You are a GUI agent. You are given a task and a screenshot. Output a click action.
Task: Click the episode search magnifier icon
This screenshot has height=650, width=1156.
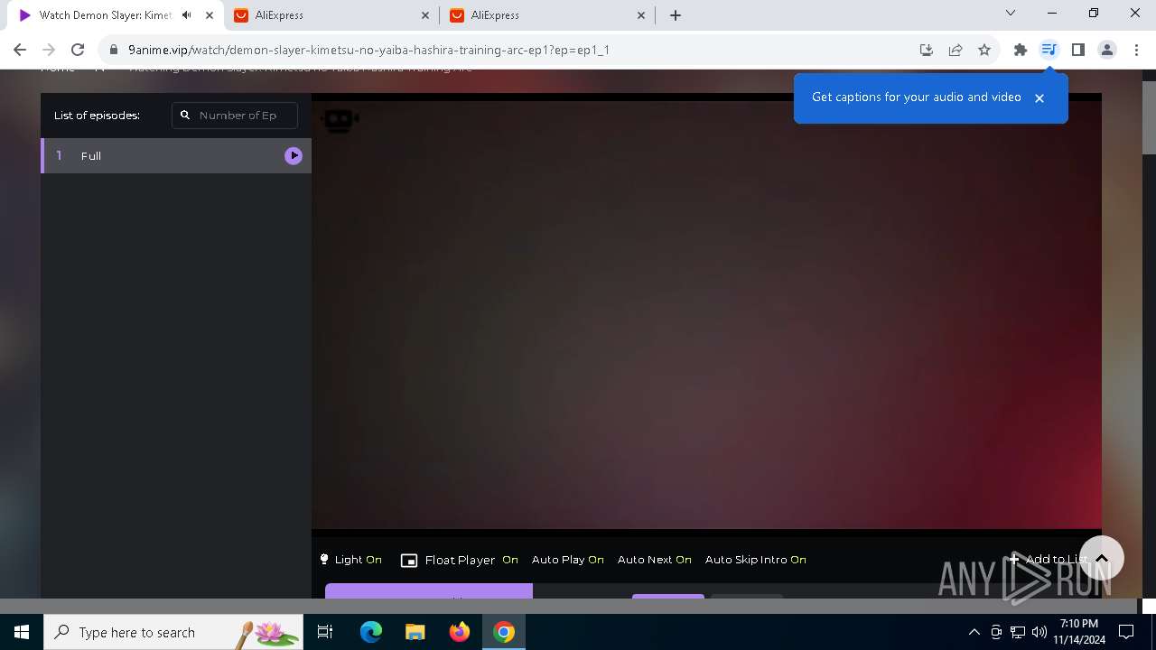[185, 116]
